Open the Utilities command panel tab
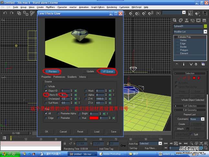Viewport: 209px width, 157px height. click(x=204, y=20)
